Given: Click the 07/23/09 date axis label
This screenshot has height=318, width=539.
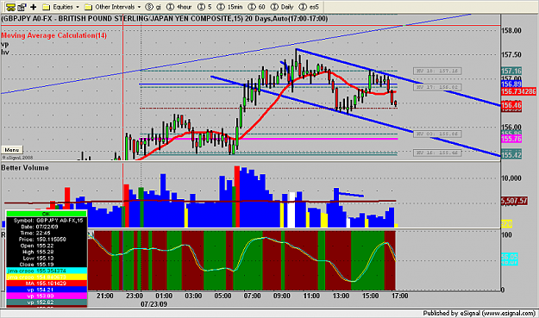Looking at the screenshot, I should 154,304.
